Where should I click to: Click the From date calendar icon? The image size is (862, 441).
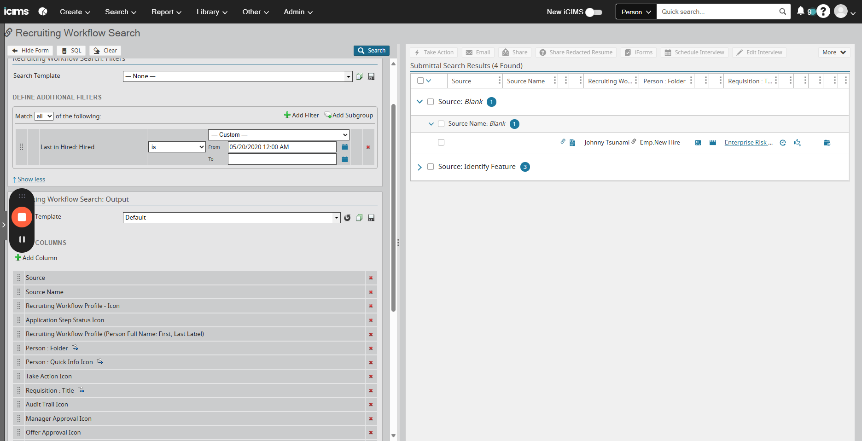pos(345,147)
